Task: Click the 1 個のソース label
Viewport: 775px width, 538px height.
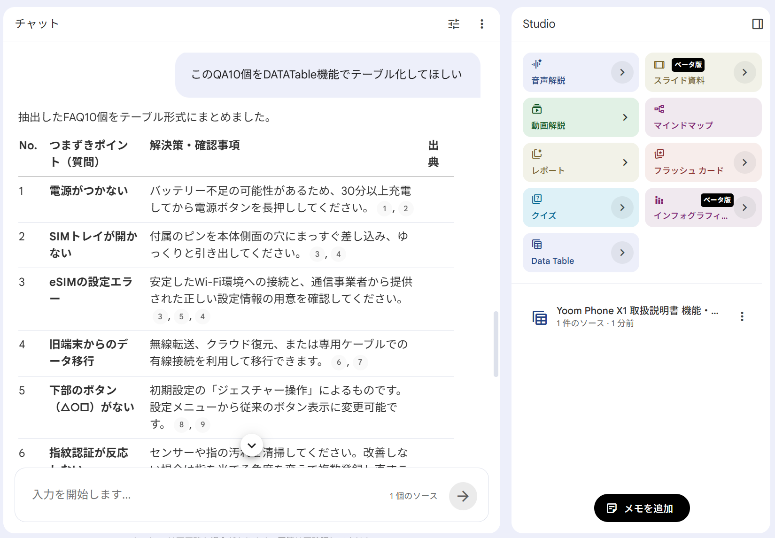Action: click(413, 496)
